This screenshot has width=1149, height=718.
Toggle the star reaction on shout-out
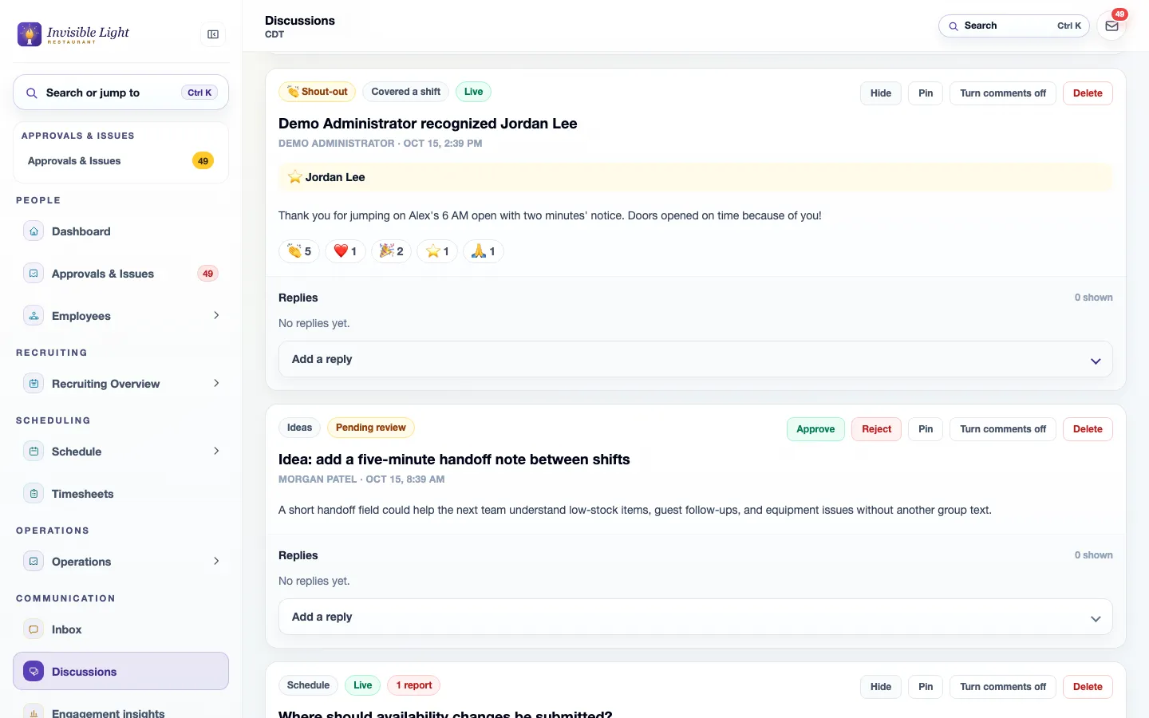pos(437,251)
